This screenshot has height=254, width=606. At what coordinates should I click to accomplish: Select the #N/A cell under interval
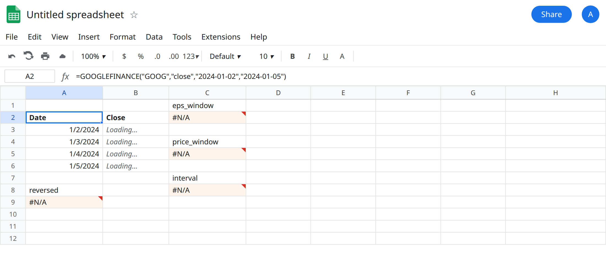[207, 190]
